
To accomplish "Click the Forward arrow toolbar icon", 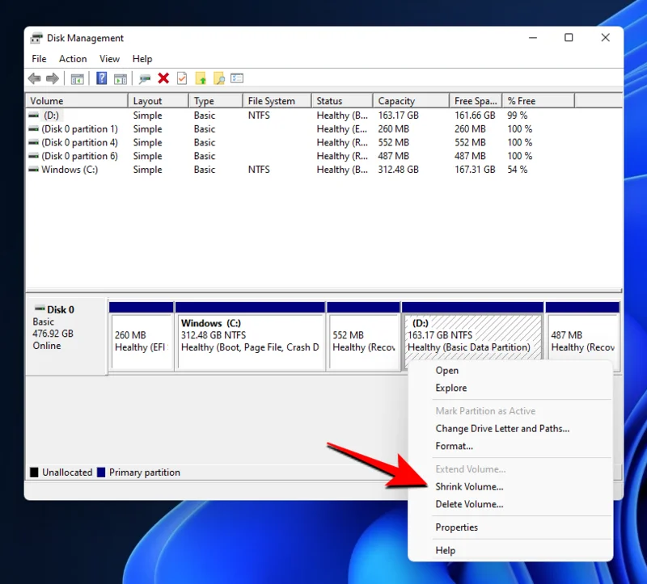I will [50, 78].
